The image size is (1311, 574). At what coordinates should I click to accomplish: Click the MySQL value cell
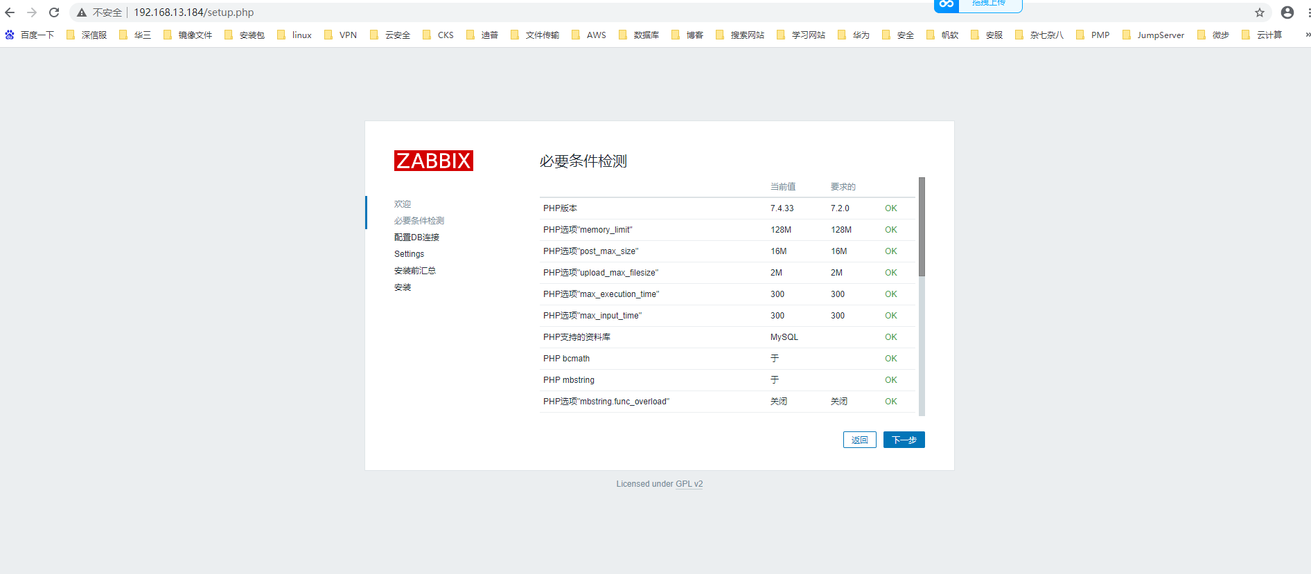[x=784, y=337]
